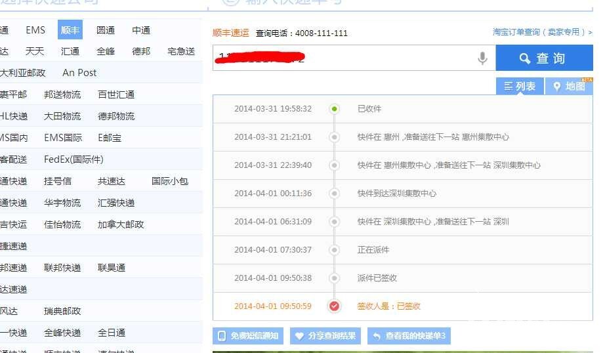Click the map pin icon in 地图 tab
The image size is (605, 353).
tap(556, 86)
